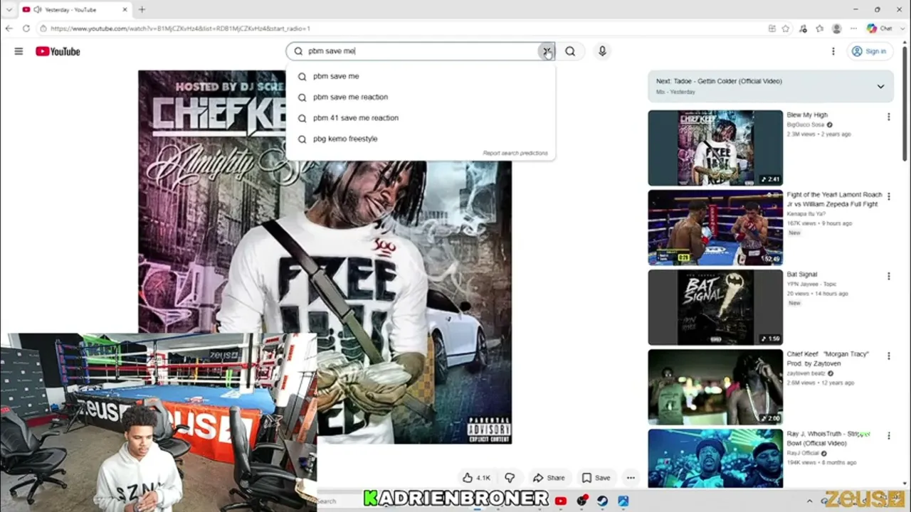911x512 pixels.
Task: Click the main video player artwork
Action: point(325,256)
